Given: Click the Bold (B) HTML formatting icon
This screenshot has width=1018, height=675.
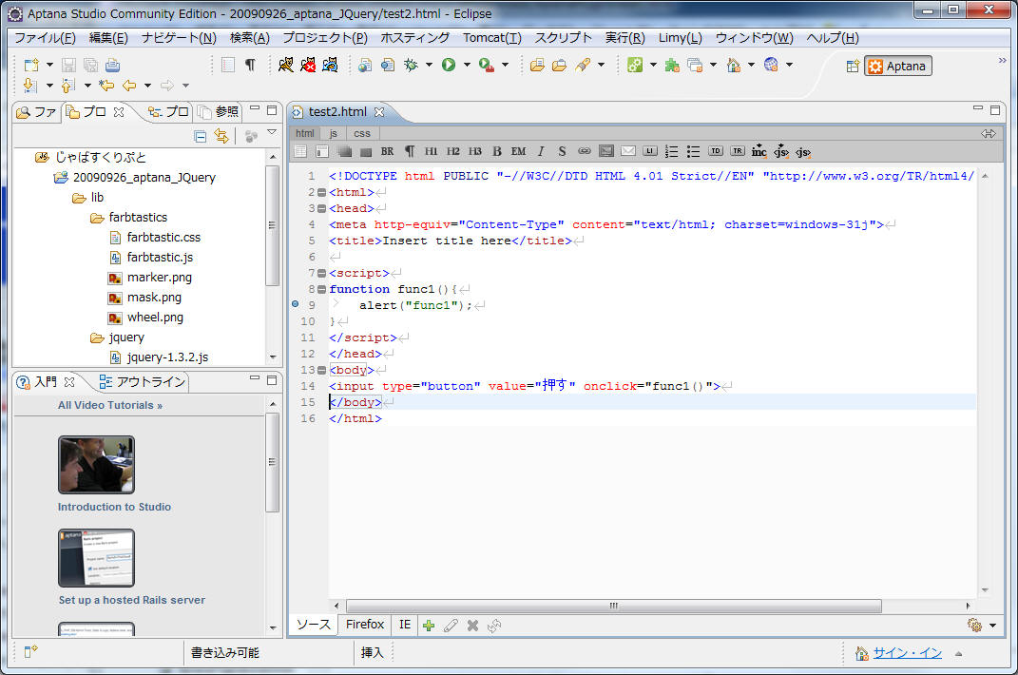Looking at the screenshot, I should pos(496,151).
